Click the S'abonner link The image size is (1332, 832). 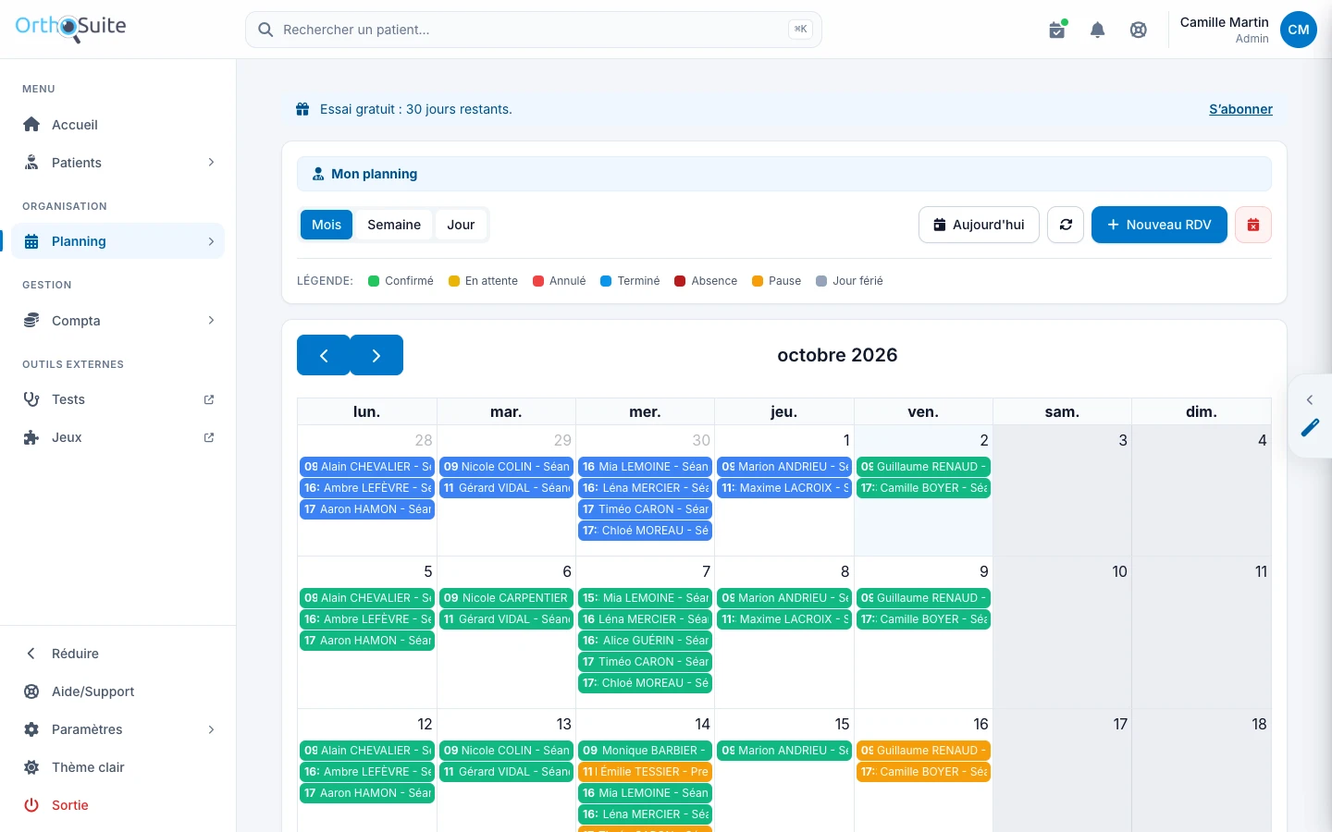[1240, 109]
